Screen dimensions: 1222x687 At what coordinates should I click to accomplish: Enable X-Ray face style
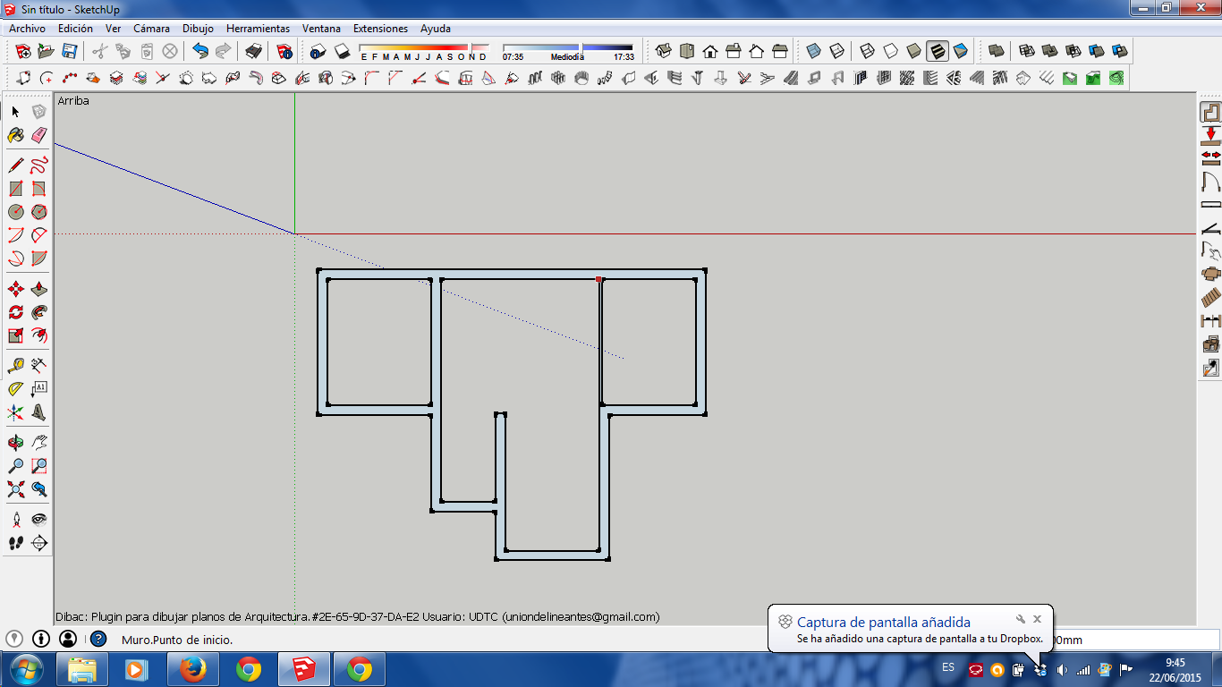click(813, 51)
